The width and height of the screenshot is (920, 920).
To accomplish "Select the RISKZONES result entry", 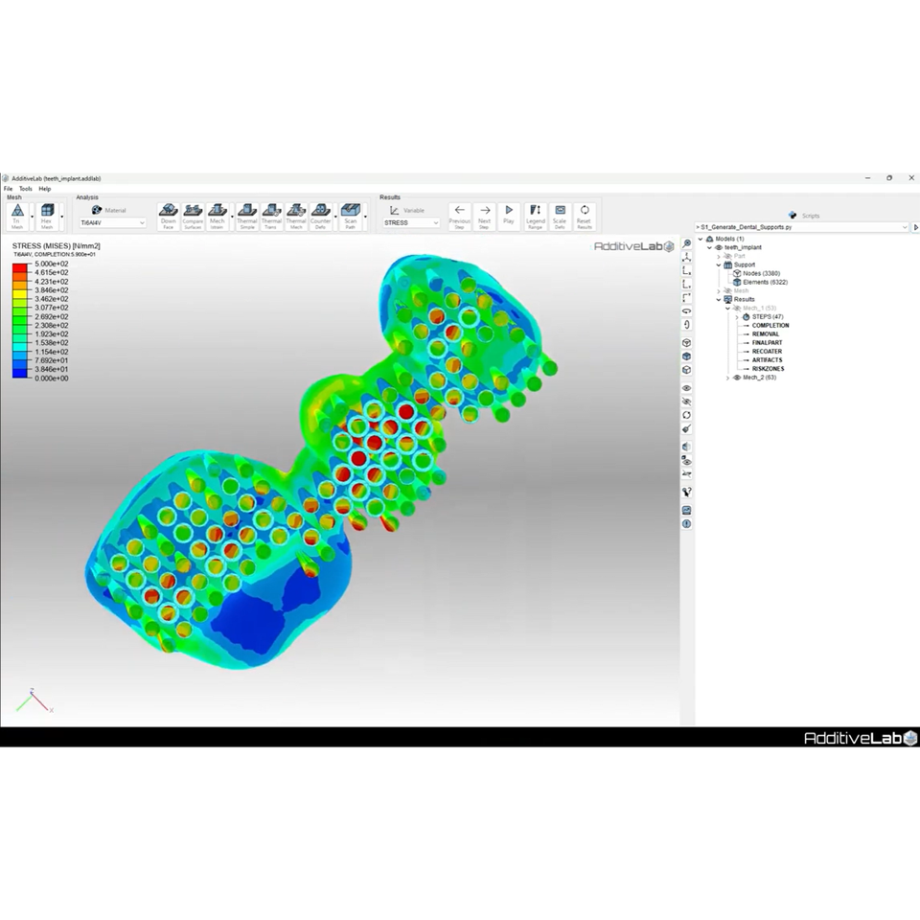I will click(x=768, y=369).
